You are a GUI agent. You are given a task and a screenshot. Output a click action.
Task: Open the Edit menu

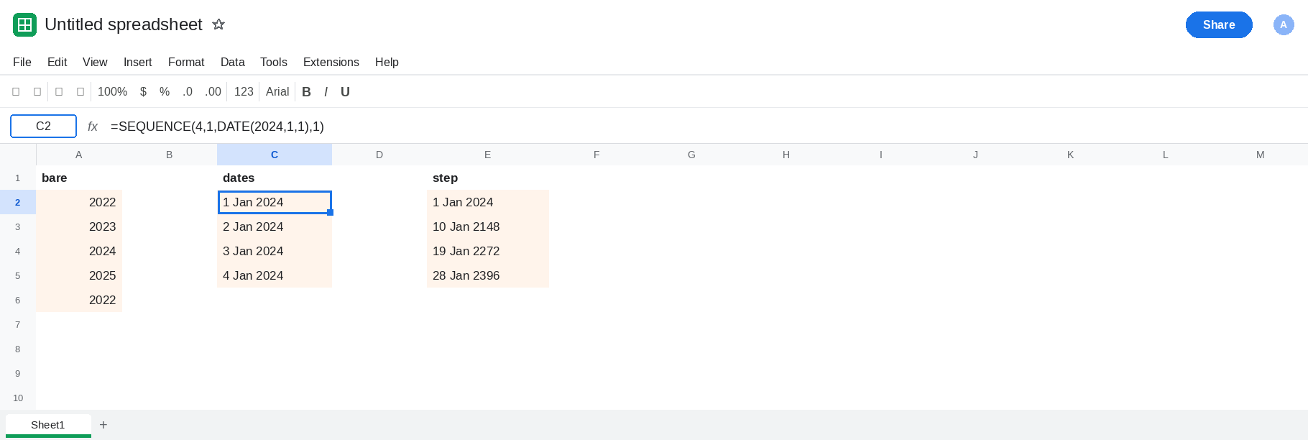tap(57, 63)
